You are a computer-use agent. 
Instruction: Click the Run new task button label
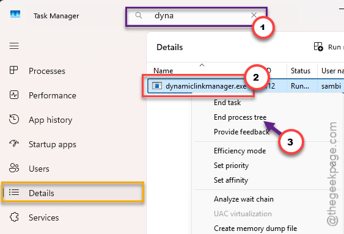335,47
